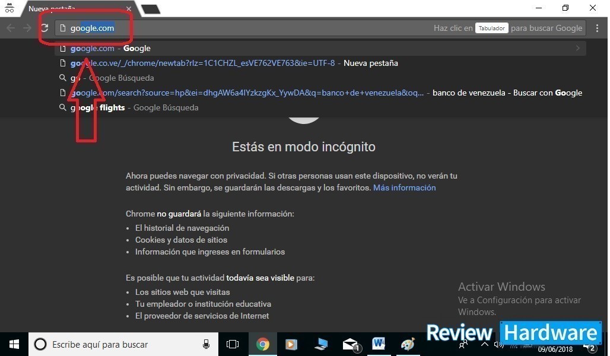Click the "Escribe aquí para buscar" search box
610x356 pixels.
coord(123,344)
